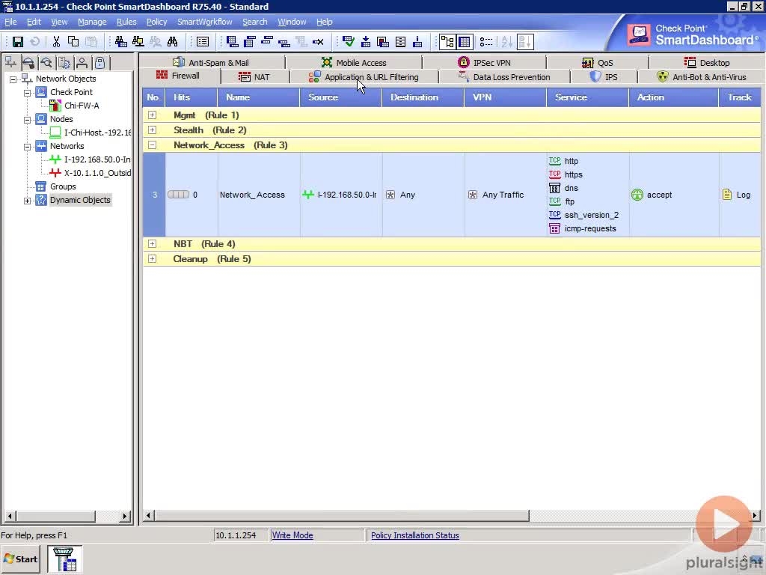Viewport: 766px width, 575px height.
Task: Collapse the Networks tree node
Action: point(28,146)
